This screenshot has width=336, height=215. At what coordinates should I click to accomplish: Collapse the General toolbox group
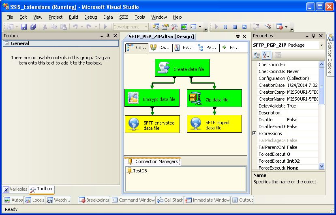click(x=6, y=43)
